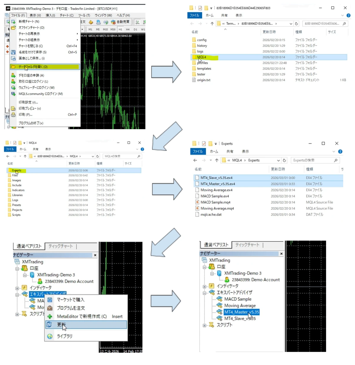Click the up arrow in the 83B18996 Explorer window
Screen dimensions: 355x365
212,24
